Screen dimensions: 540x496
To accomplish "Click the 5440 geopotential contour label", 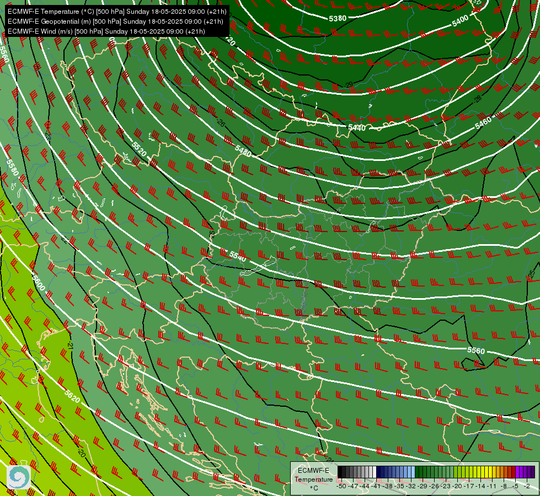I will tap(357, 128).
